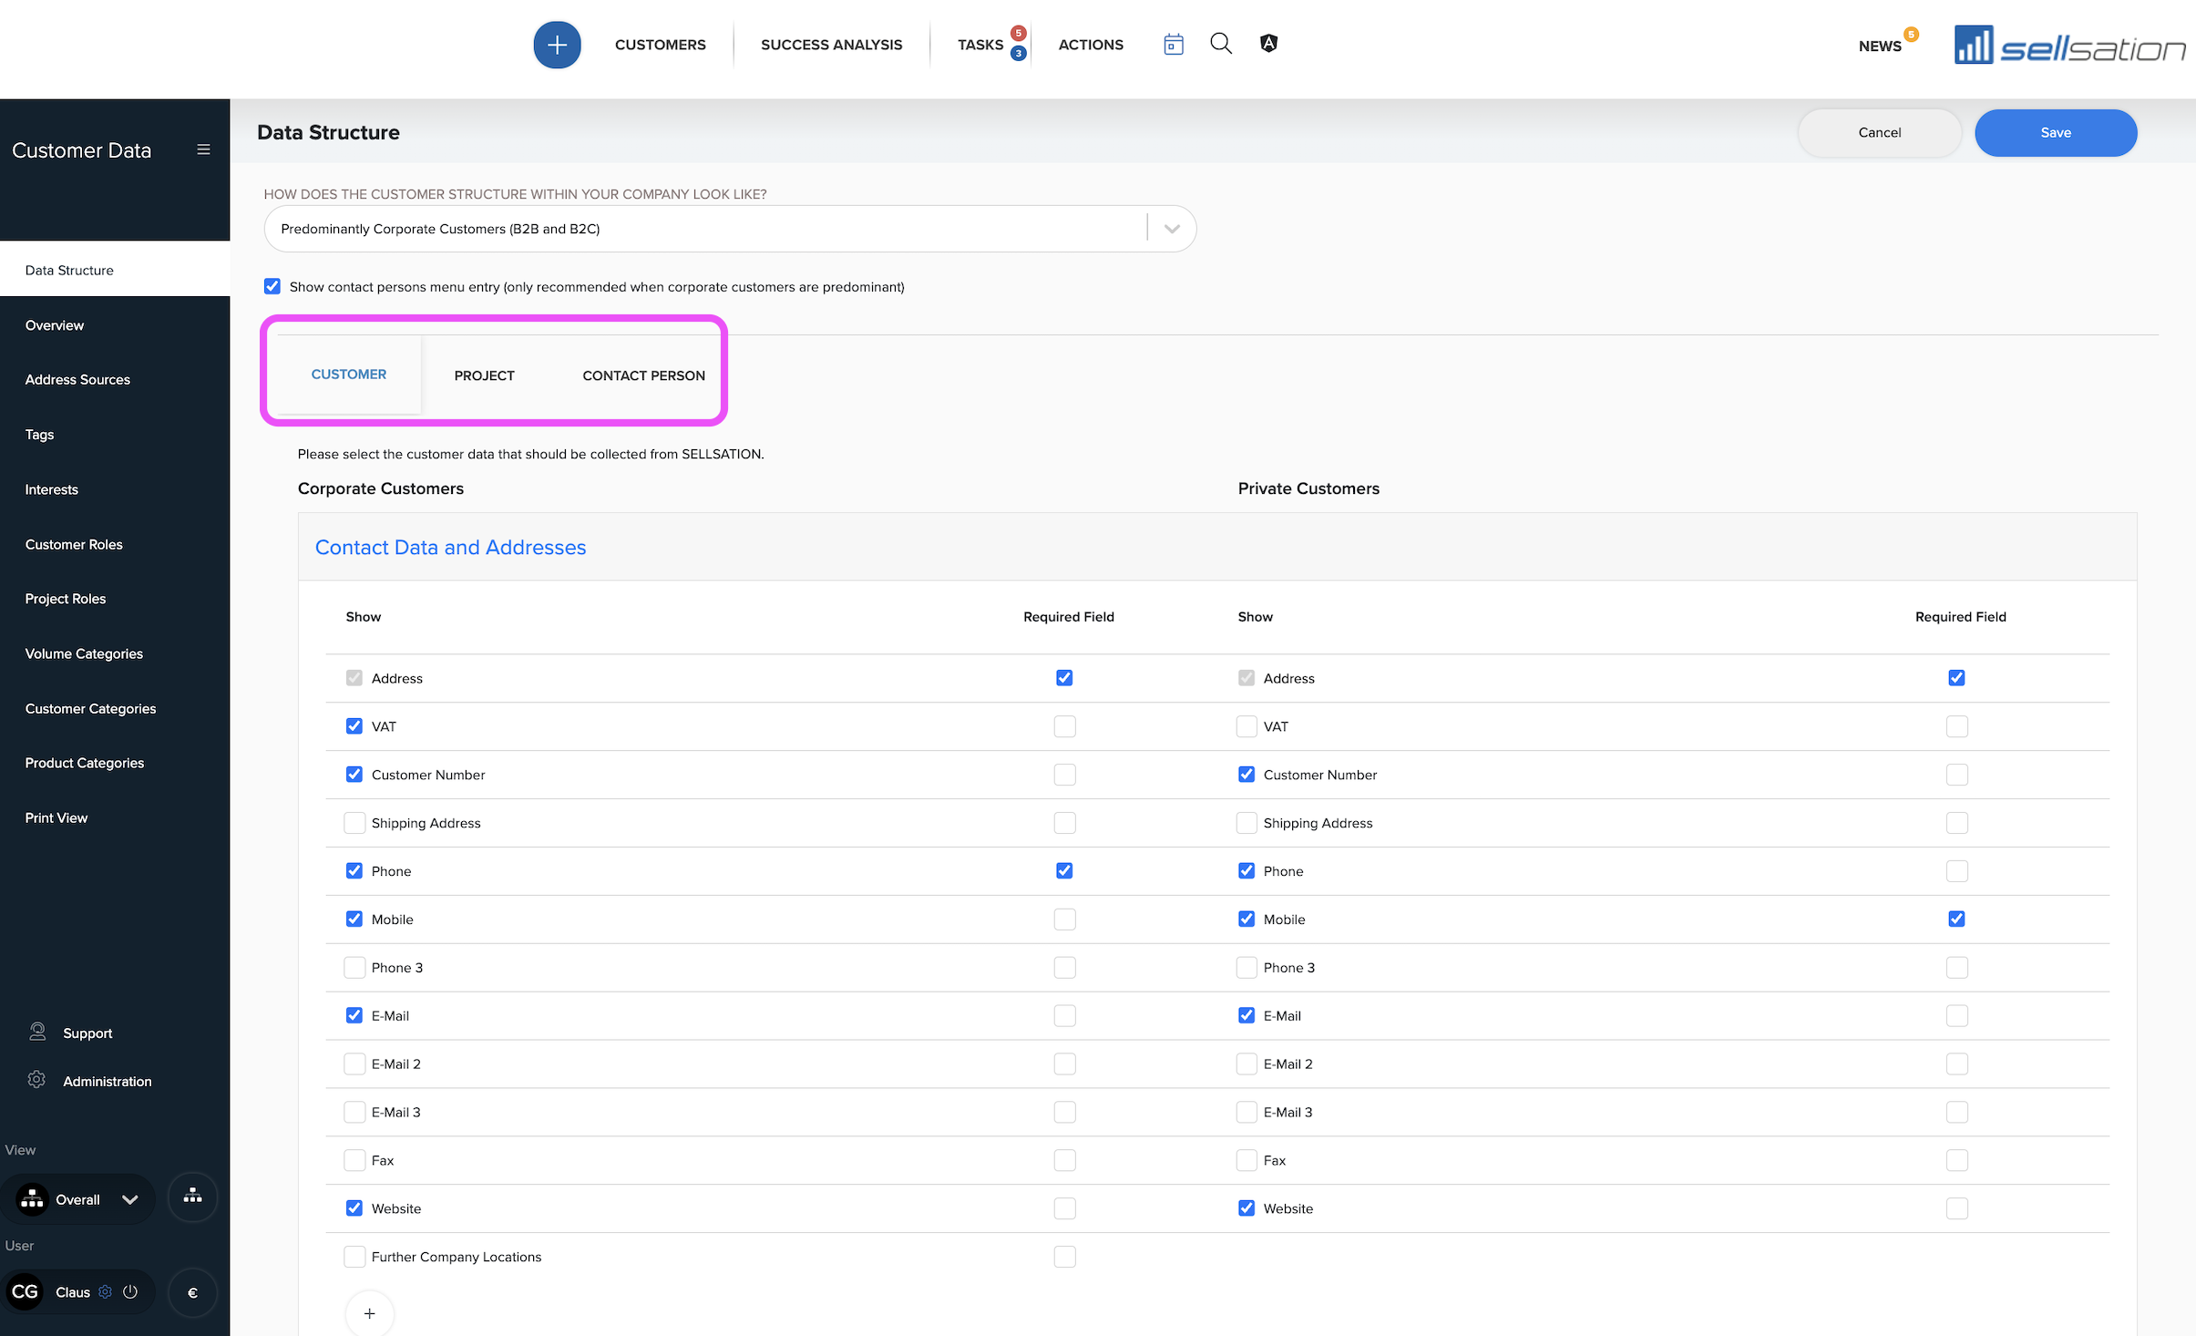The height and width of the screenshot is (1336, 2196).
Task: Open the calendar icon in top bar
Action: point(1174,44)
